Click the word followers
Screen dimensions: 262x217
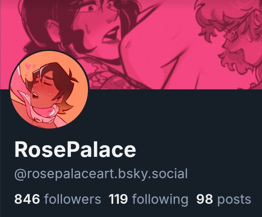[x=72, y=199]
